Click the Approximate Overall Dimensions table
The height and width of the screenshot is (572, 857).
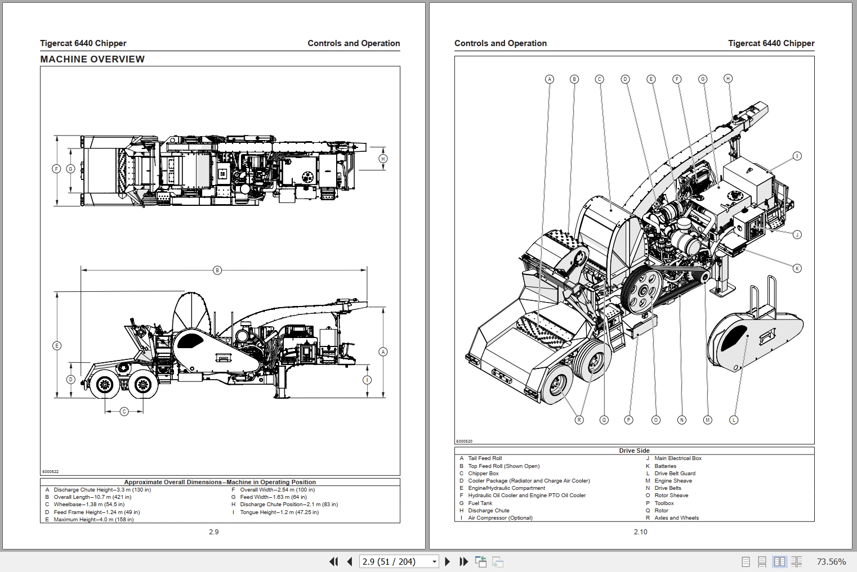tap(220, 501)
